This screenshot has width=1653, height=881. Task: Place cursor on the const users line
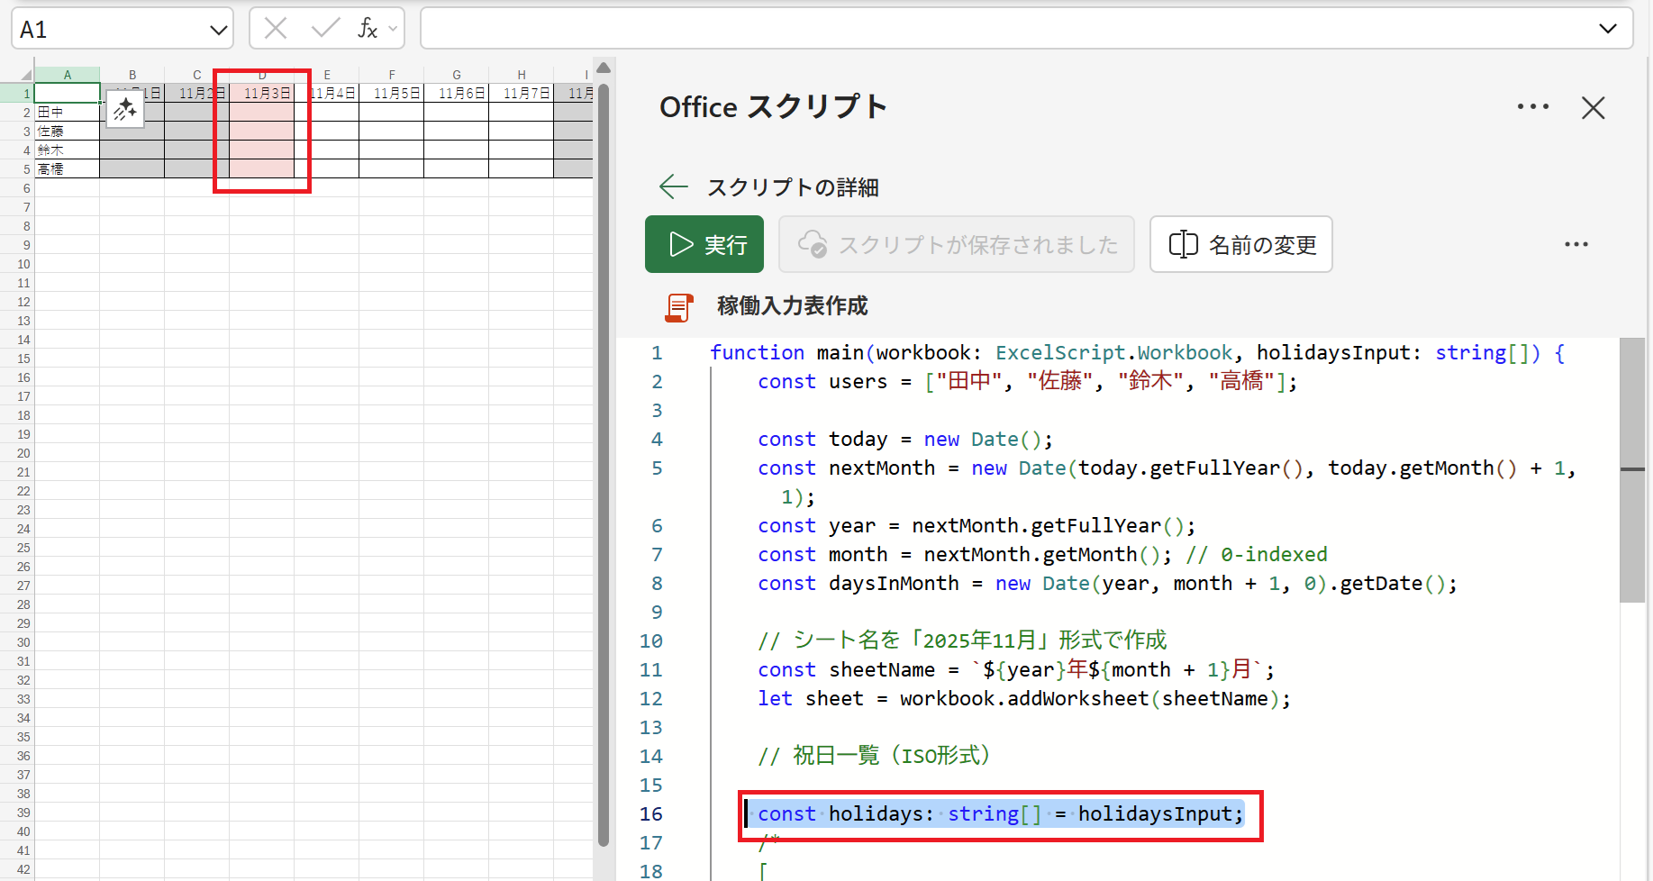[1028, 381]
